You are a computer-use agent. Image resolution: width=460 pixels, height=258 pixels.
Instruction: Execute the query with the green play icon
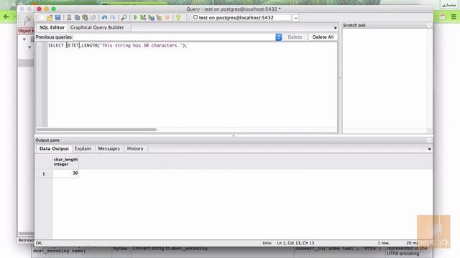coord(135,17)
